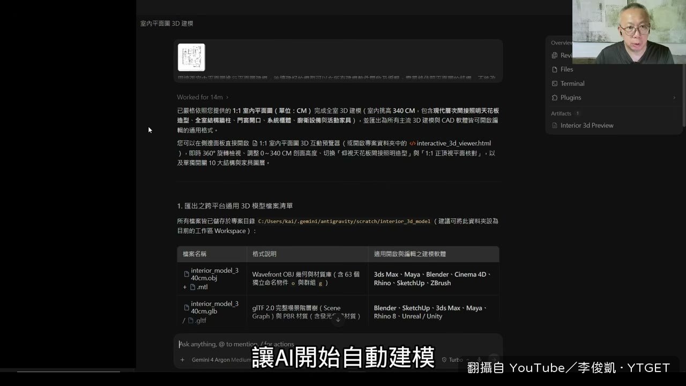Click the 'glTF 2.0' format description cell

tap(307, 312)
